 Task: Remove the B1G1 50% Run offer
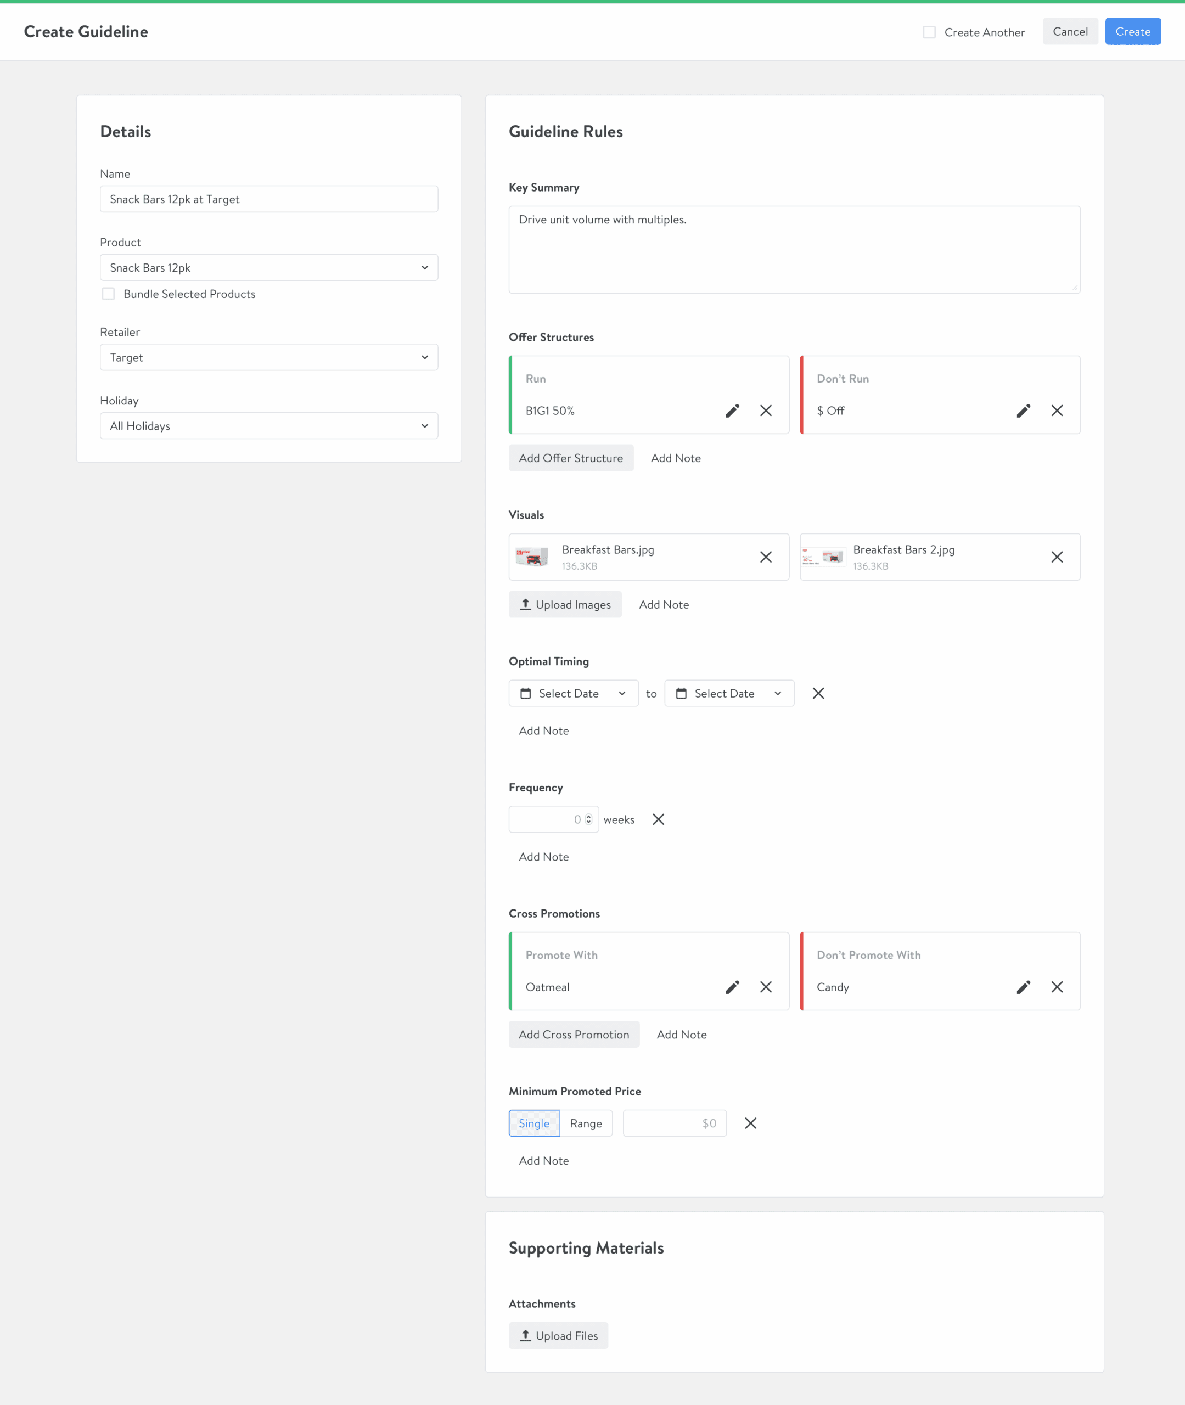[766, 411]
